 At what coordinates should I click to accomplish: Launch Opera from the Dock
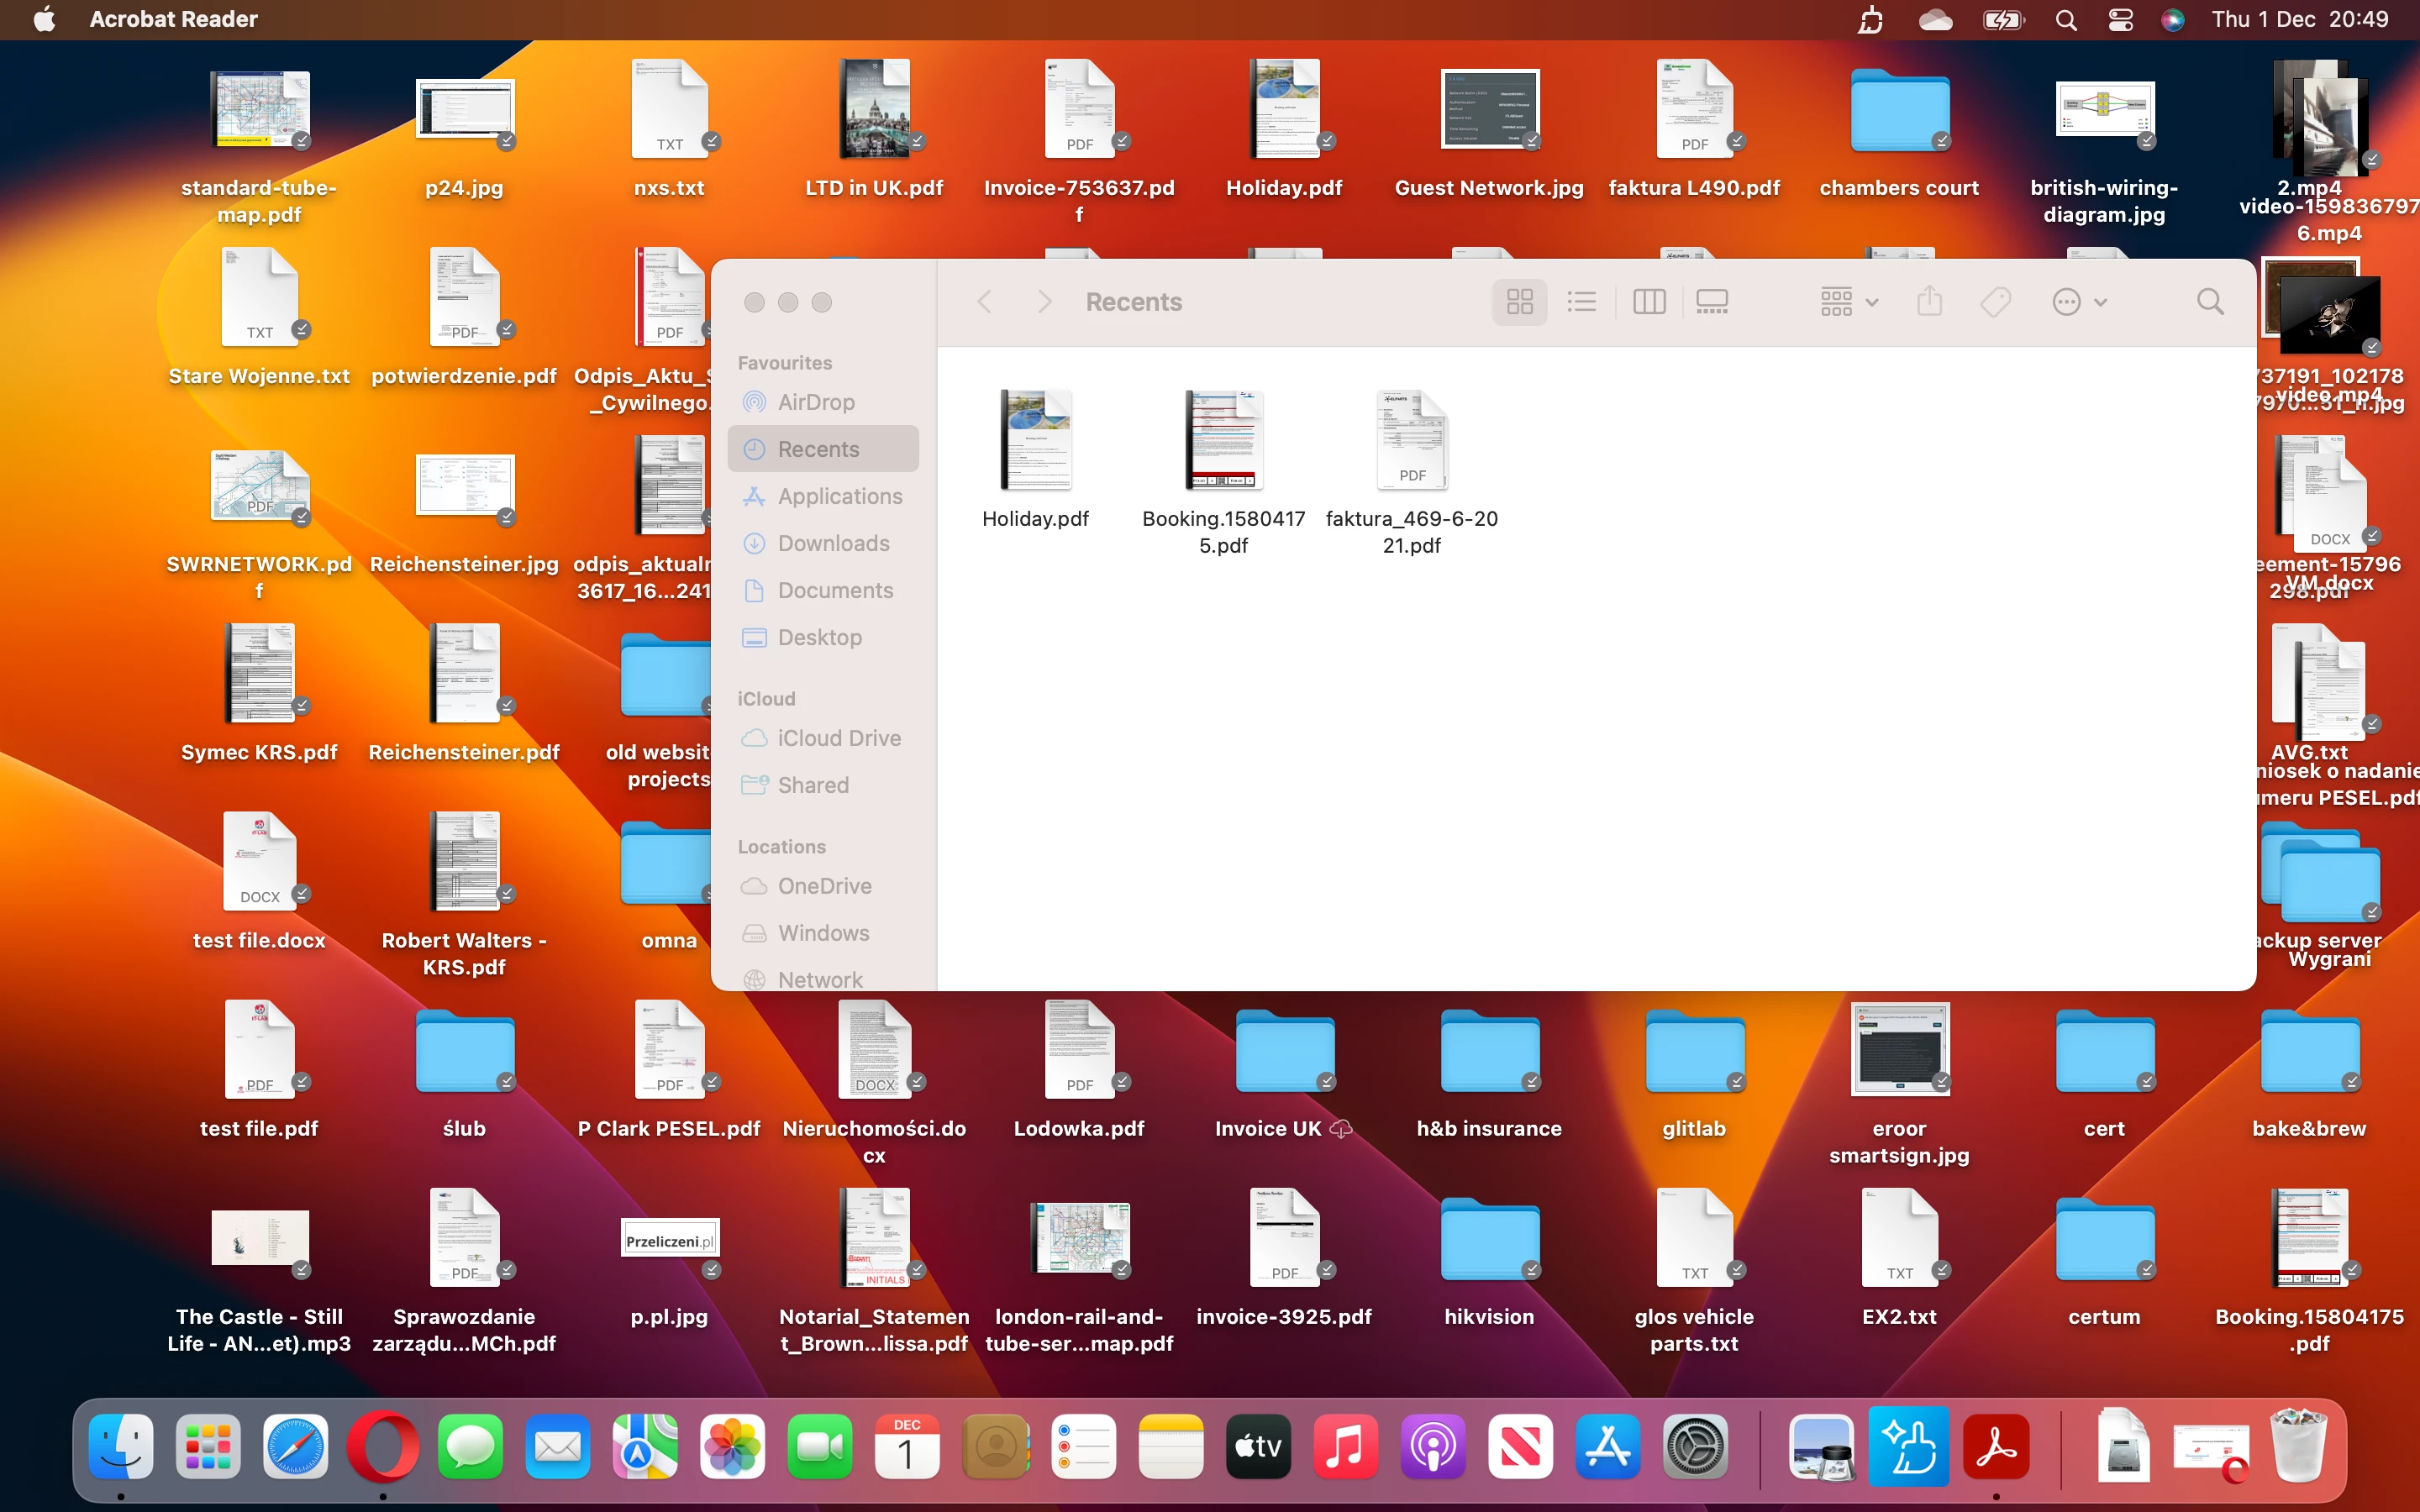click(x=382, y=1447)
